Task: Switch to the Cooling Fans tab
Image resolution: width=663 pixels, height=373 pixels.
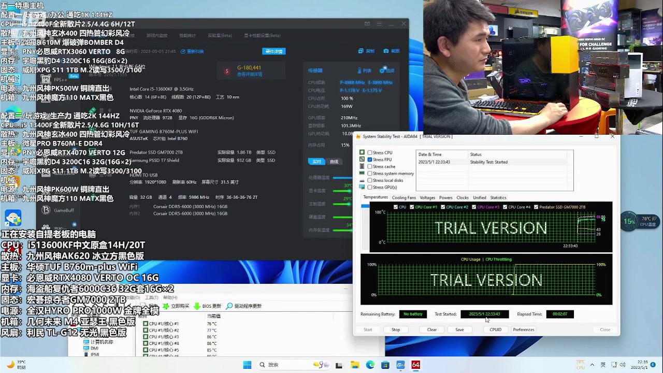Action: coord(404,197)
